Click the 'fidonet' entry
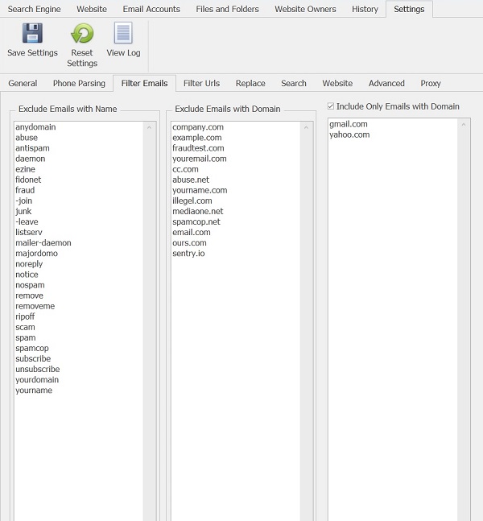The height and width of the screenshot is (521, 483). click(28, 180)
